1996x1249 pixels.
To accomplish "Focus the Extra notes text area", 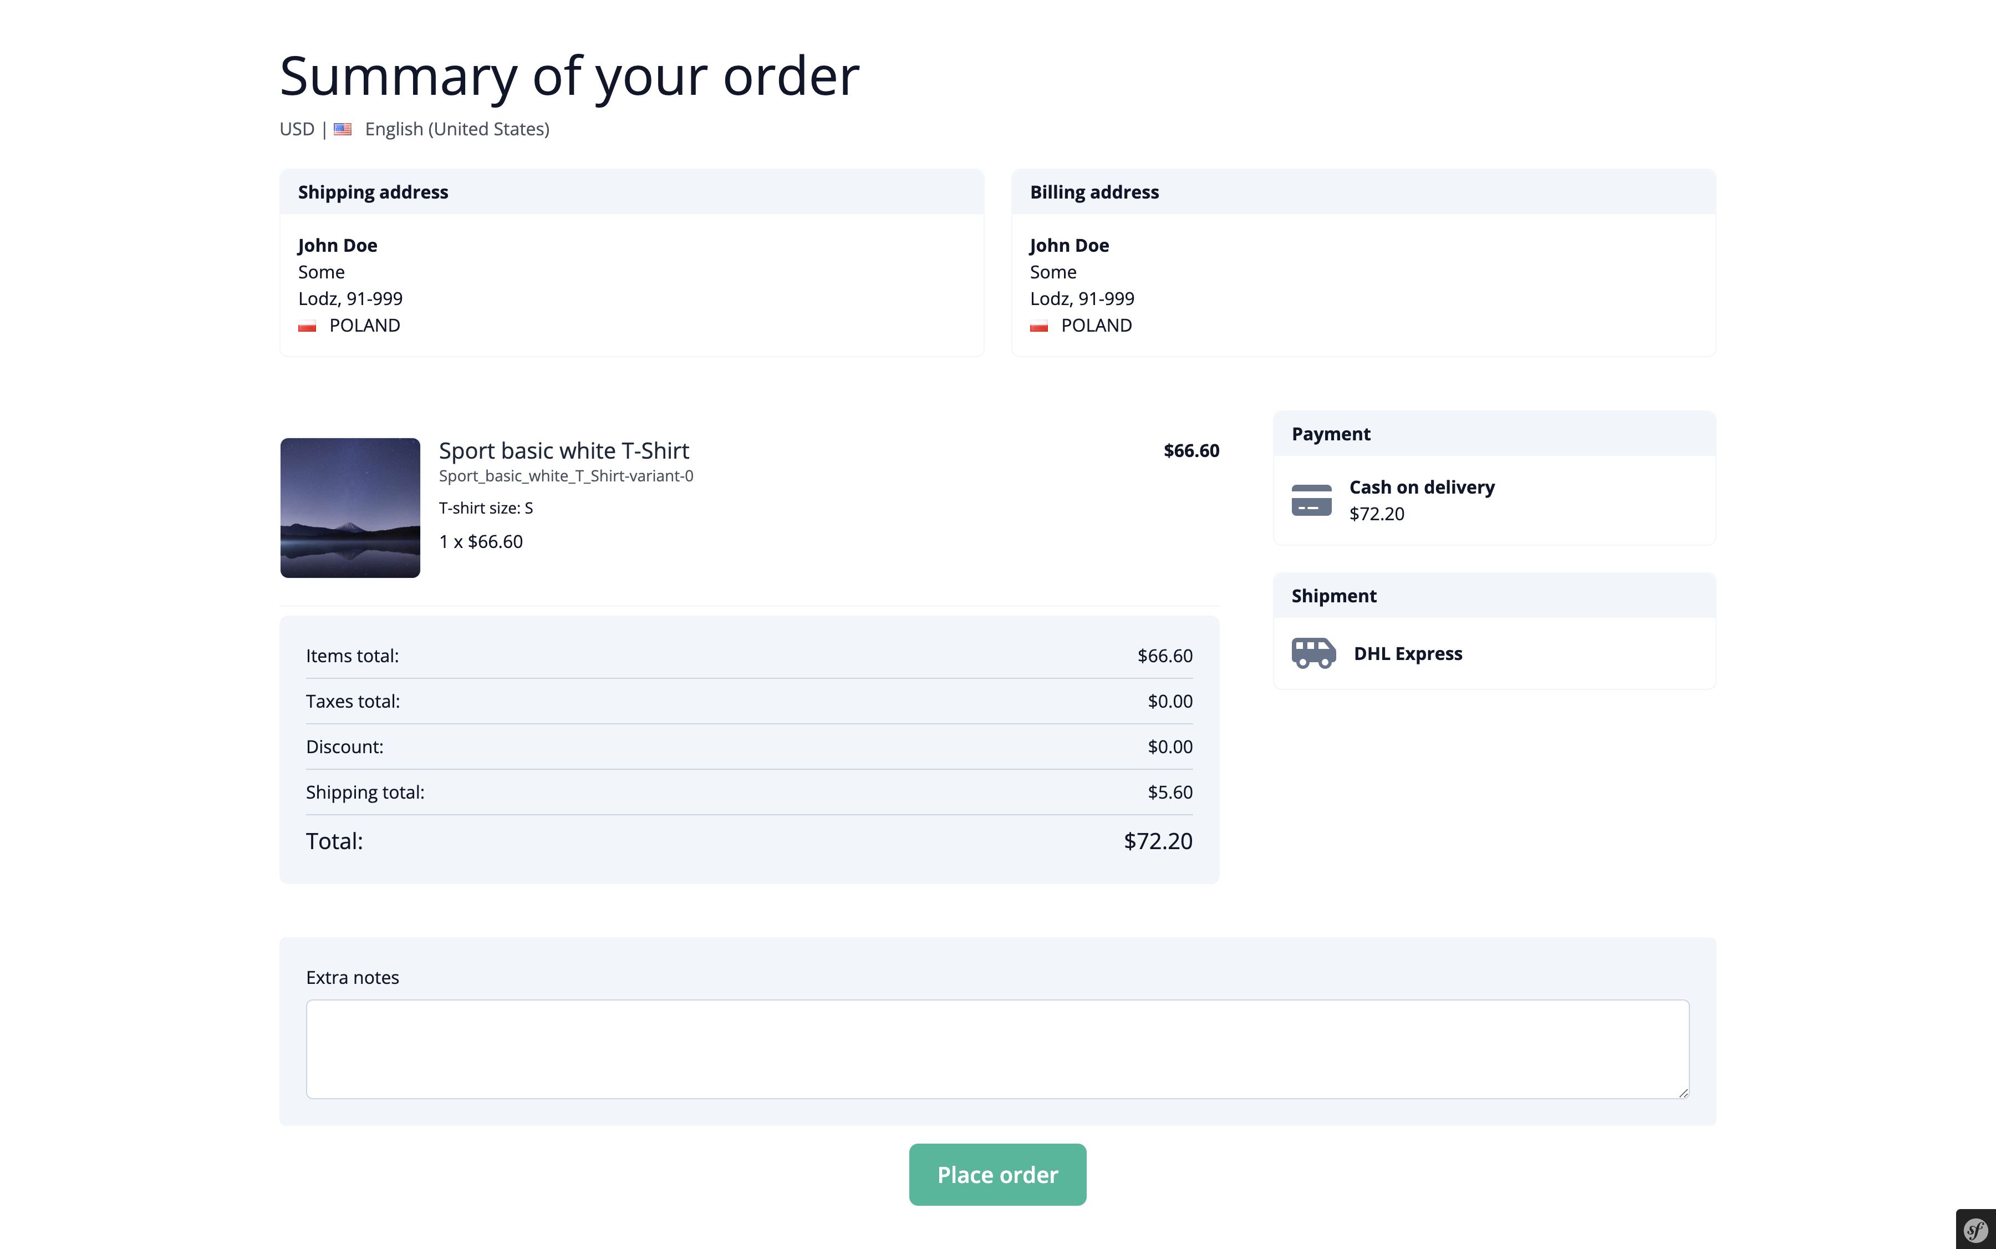I will coord(997,1049).
